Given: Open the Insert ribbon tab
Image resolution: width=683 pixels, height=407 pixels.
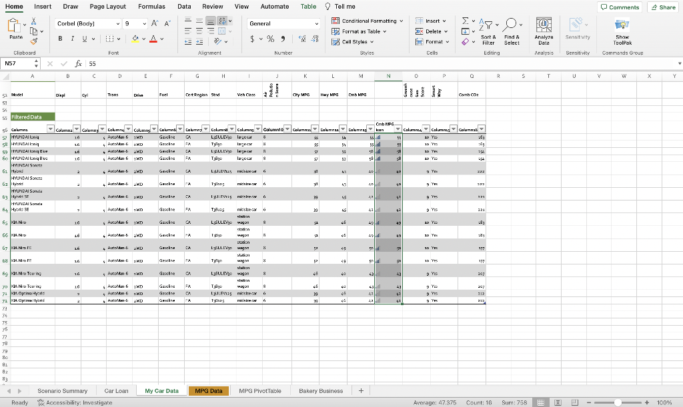Looking at the screenshot, I should 43,7.
